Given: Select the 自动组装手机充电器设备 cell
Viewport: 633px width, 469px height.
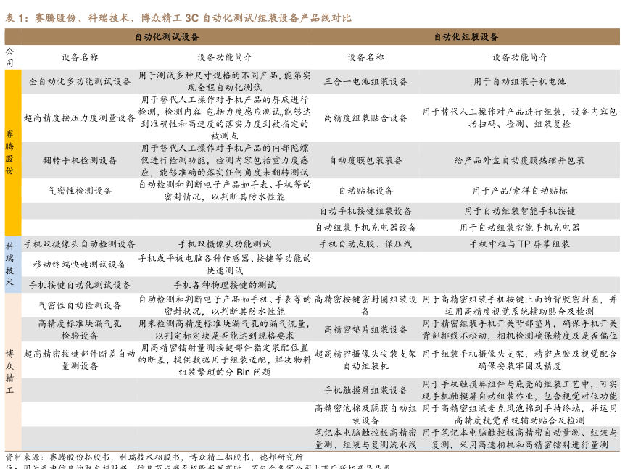Looking at the screenshot, I should (365, 228).
